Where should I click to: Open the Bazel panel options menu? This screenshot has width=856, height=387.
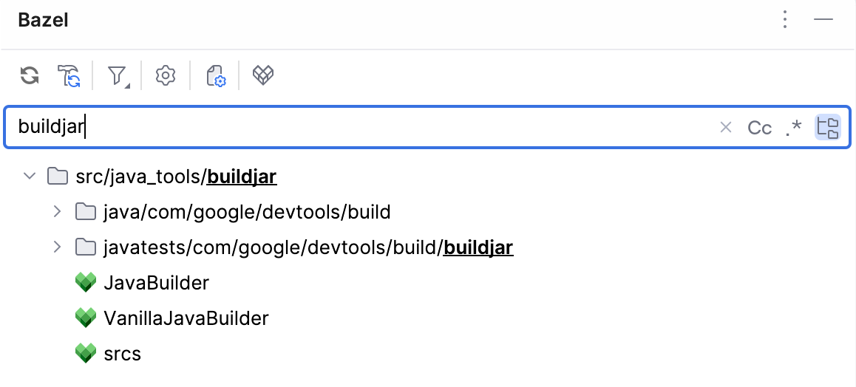pyautogui.click(x=786, y=20)
